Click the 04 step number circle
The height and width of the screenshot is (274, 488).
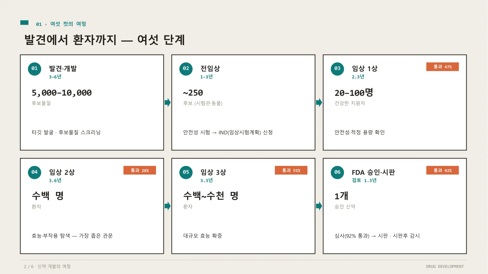coord(35,172)
